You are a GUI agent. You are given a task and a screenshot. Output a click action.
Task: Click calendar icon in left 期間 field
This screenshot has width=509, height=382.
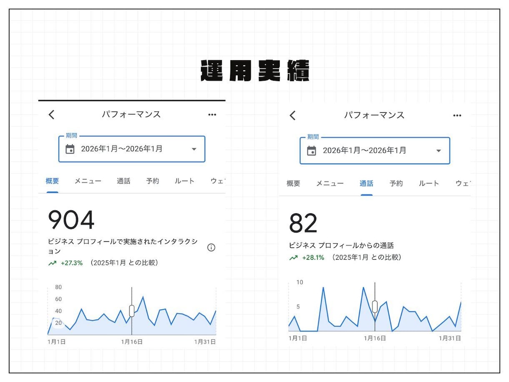pyautogui.click(x=70, y=149)
